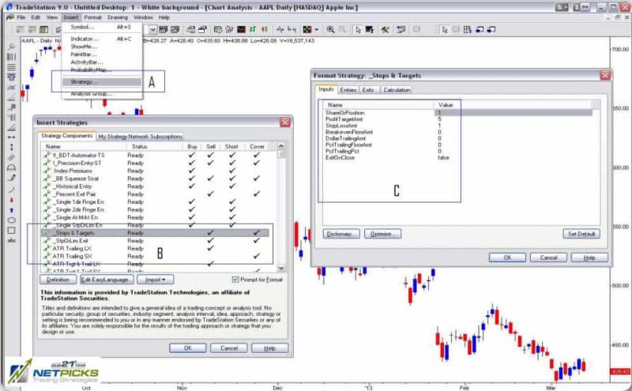Select the pointer arrow in main toolbar
Screen dimensions: 632x391
pos(358,29)
